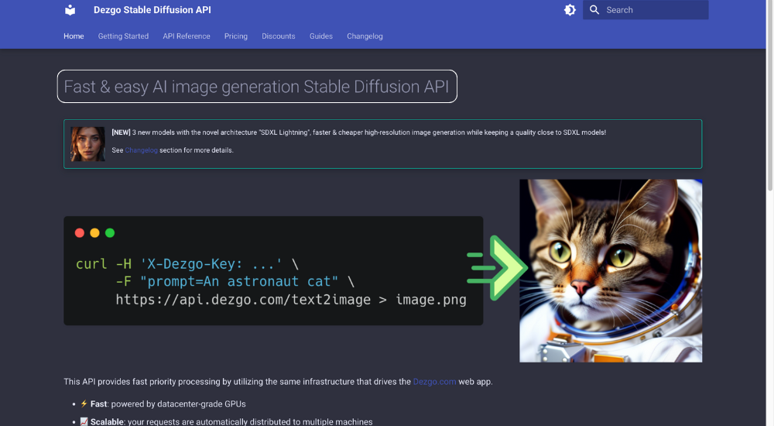Go to the Pricing tab
Screen dimensions: 774x426
236,36
